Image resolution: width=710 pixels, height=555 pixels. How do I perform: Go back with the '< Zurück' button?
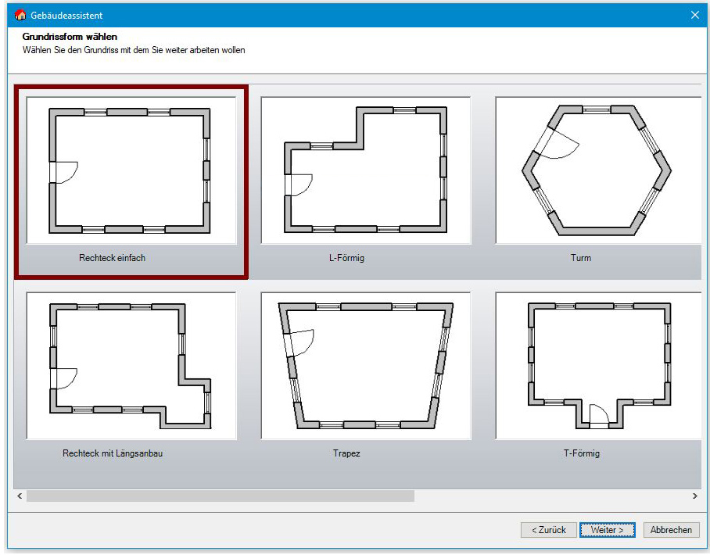pos(548,530)
